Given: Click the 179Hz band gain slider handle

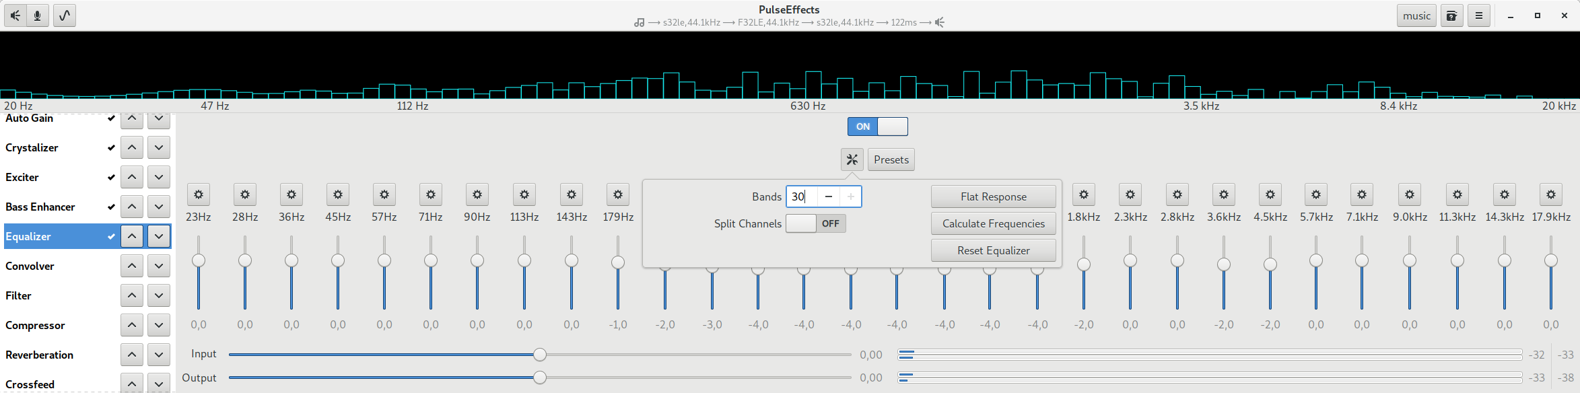Looking at the screenshot, I should coord(618,262).
